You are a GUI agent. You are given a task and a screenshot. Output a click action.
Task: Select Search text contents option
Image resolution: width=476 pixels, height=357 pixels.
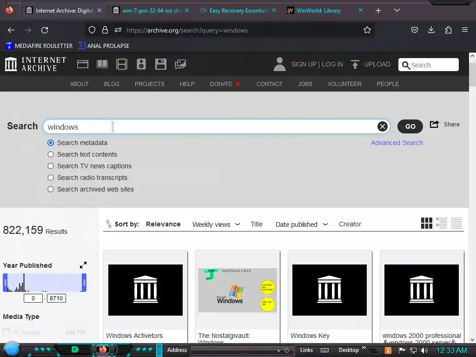tap(51, 154)
